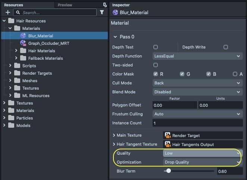
Task: Click the Blur_Material material icon in tree
Action: coord(23,36)
